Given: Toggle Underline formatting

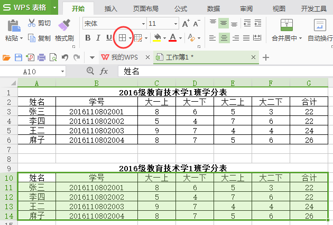Looking at the screenshot, I should pyautogui.click(x=109, y=38).
